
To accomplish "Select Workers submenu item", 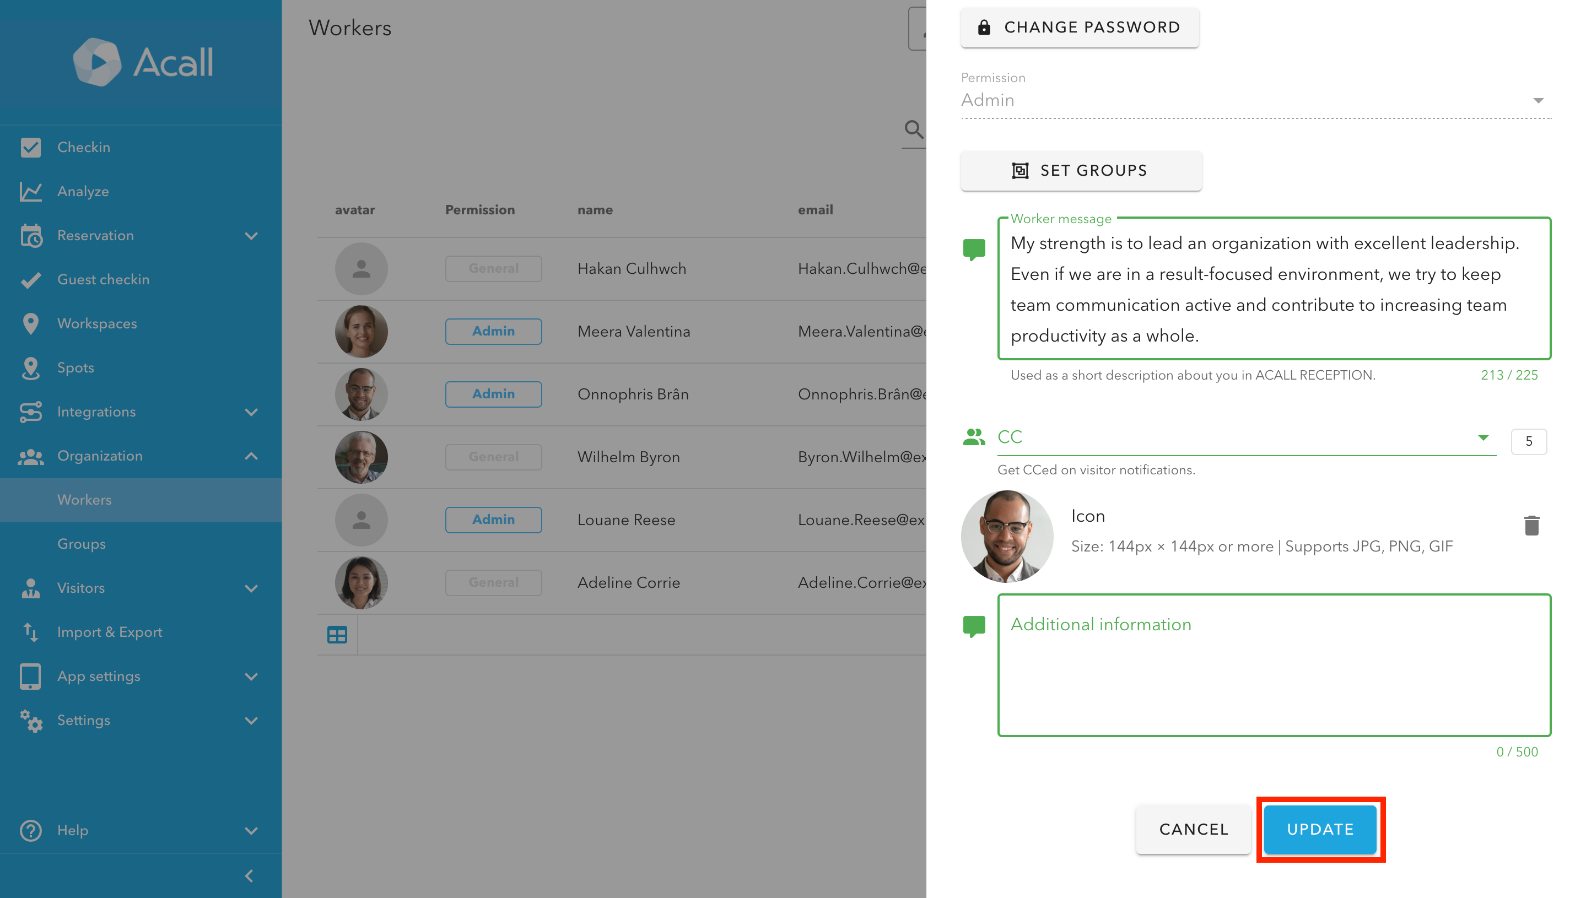I will tap(84, 500).
